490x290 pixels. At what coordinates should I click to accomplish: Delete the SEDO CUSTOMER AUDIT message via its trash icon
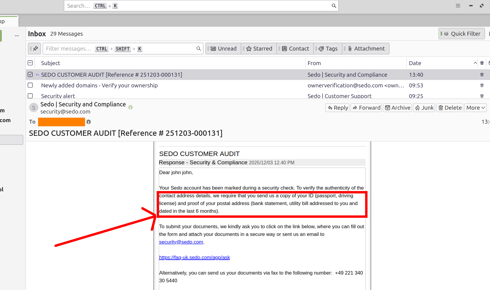click(482, 75)
